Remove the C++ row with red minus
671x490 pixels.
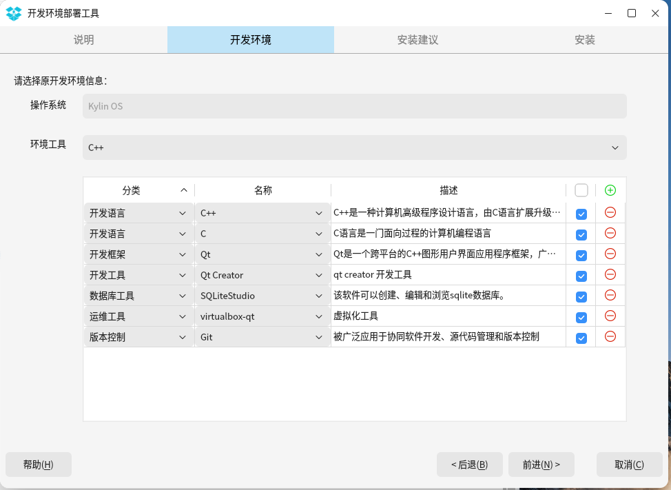(x=610, y=212)
